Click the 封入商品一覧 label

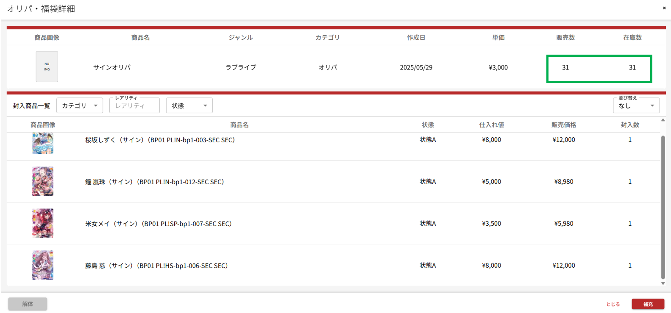pos(31,106)
